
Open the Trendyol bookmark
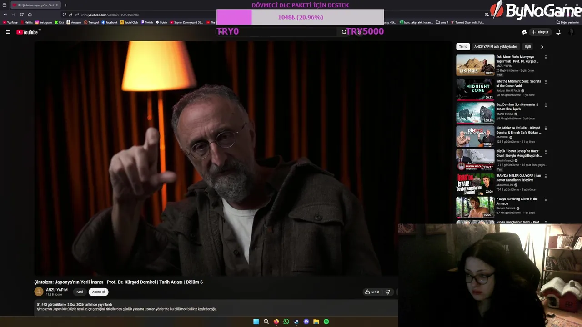click(x=91, y=22)
